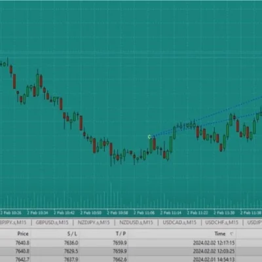Select the stop loss value 7636.0
The height and width of the screenshot is (262, 262).
tap(71, 243)
